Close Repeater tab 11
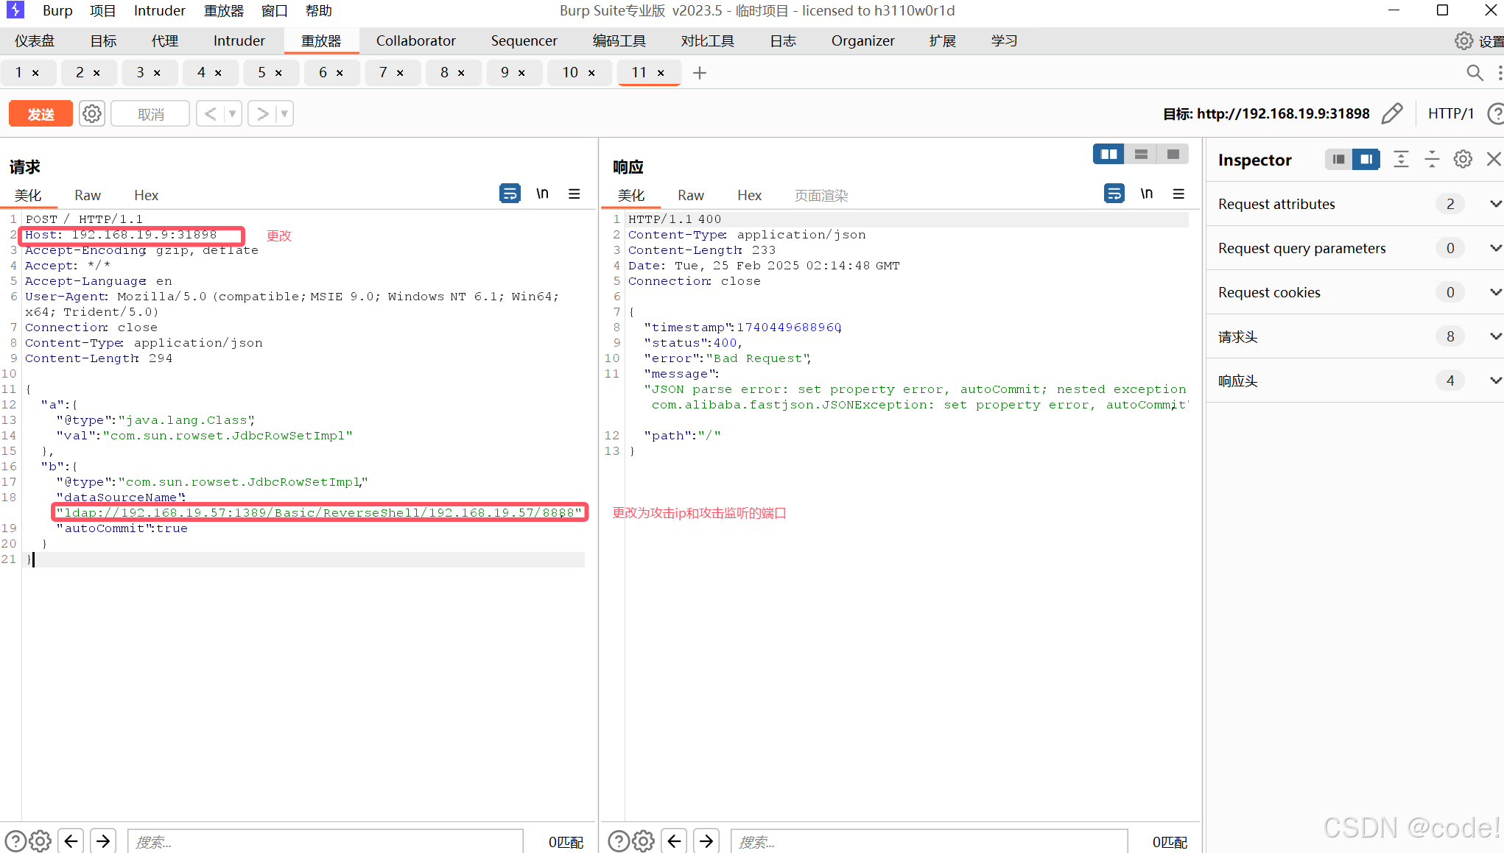 point(661,73)
